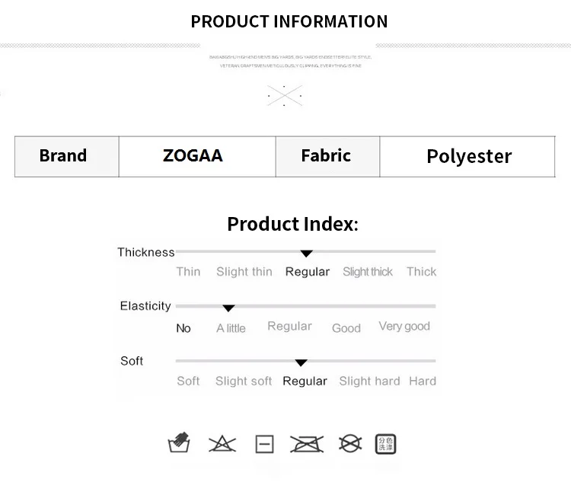571x495 pixels.
Task: Click the A little elasticity label
Action: point(231,328)
